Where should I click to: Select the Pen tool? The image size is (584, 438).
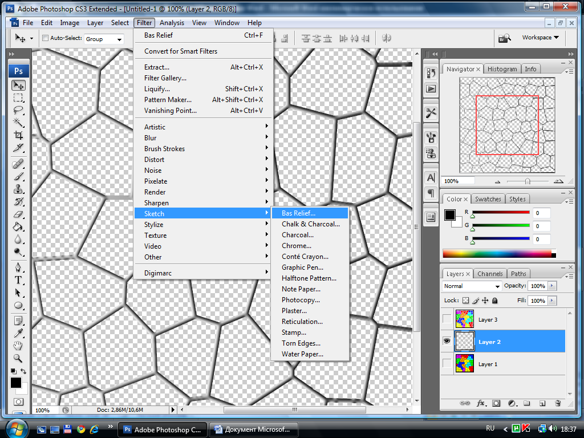(18, 267)
